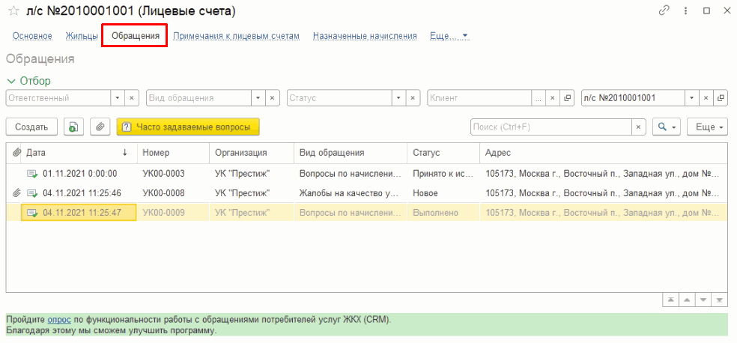737x343 pixels.
Task: Expand the Вид обращения dropdown
Action: pyautogui.click(x=258, y=98)
